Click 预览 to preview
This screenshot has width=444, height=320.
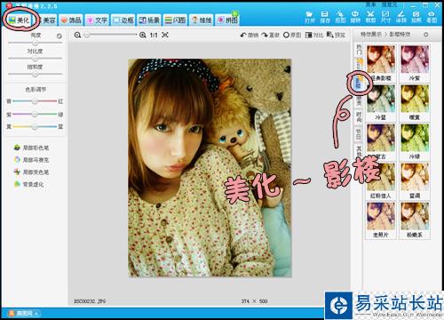pos(336,35)
